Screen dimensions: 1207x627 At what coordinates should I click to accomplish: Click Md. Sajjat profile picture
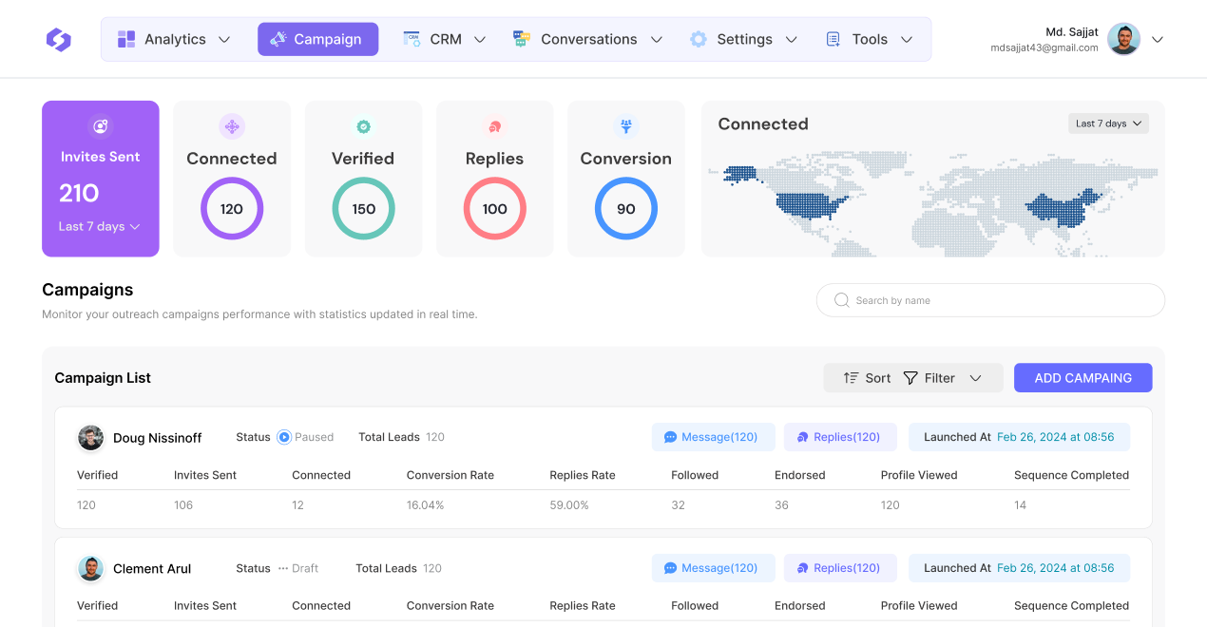coord(1124,39)
